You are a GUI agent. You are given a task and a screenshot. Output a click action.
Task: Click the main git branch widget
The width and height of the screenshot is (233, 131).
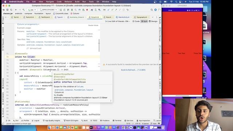154,124
